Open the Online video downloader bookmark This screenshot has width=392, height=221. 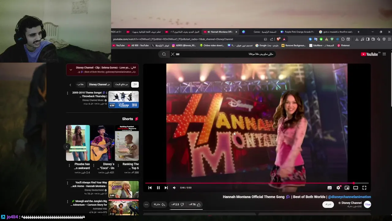[x=212, y=45]
